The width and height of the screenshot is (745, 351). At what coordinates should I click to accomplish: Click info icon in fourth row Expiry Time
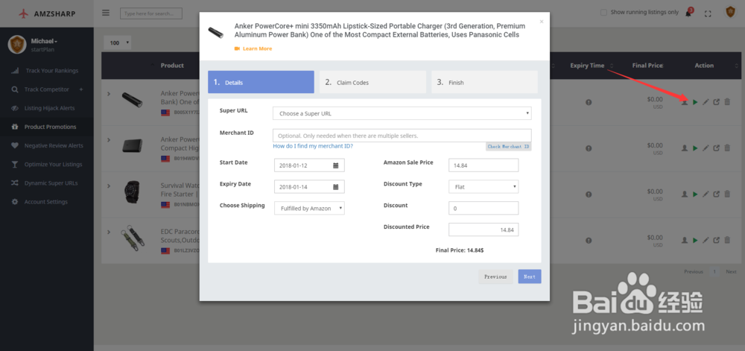[x=589, y=240]
